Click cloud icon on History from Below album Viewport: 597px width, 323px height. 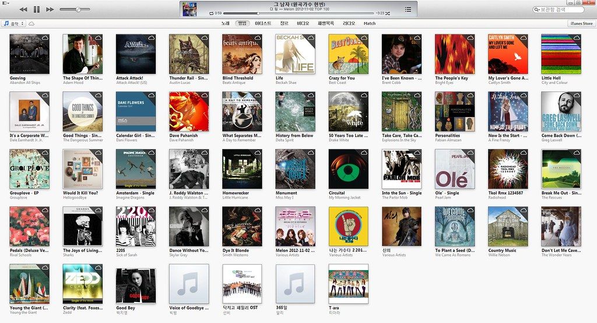point(311,95)
